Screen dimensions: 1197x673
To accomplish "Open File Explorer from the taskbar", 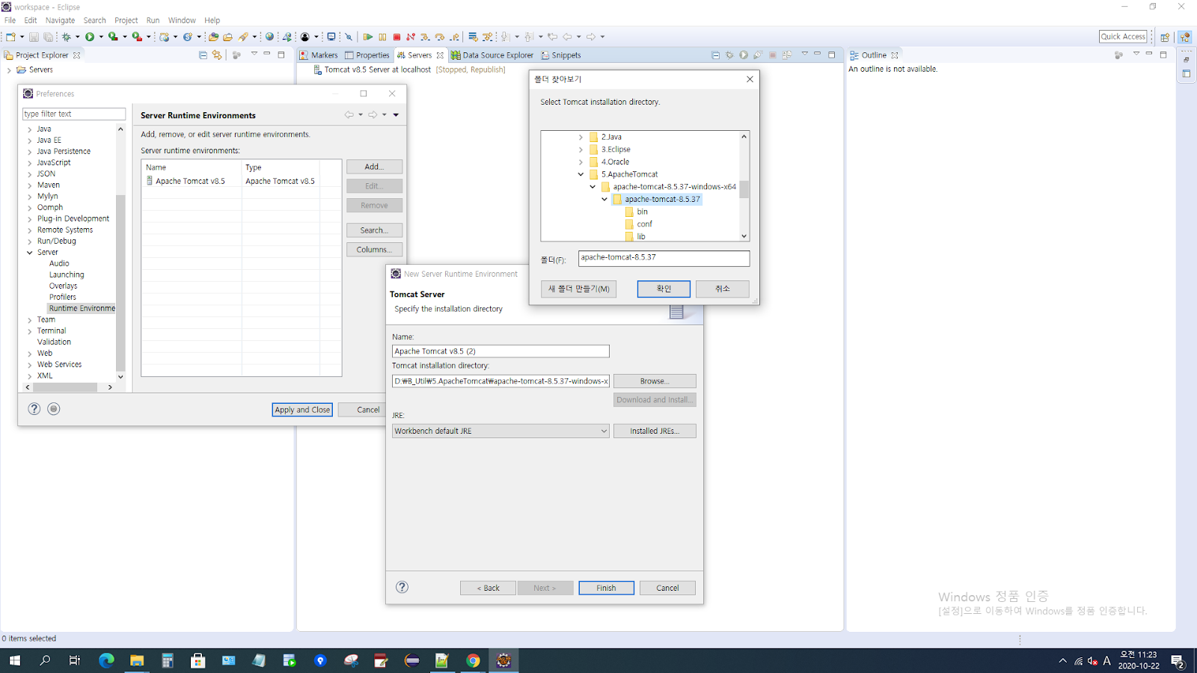I will click(137, 660).
